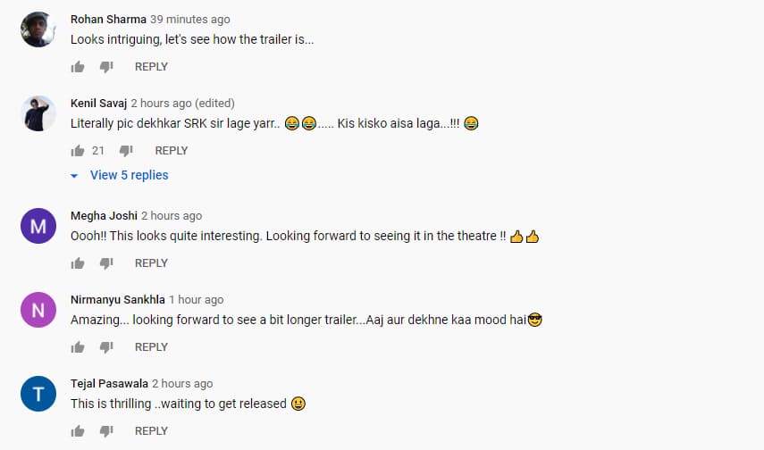Dislike Nirmanyu Sankhla's comment
Image resolution: width=764 pixels, height=450 pixels.
[105, 347]
